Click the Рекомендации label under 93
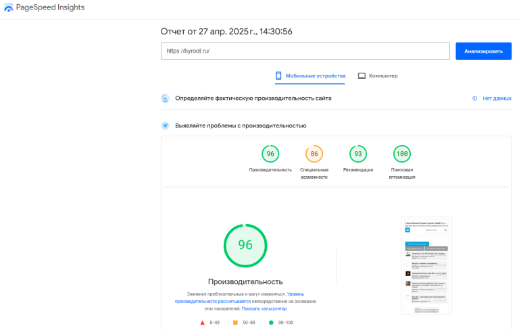The height and width of the screenshot is (330, 519). click(358, 170)
